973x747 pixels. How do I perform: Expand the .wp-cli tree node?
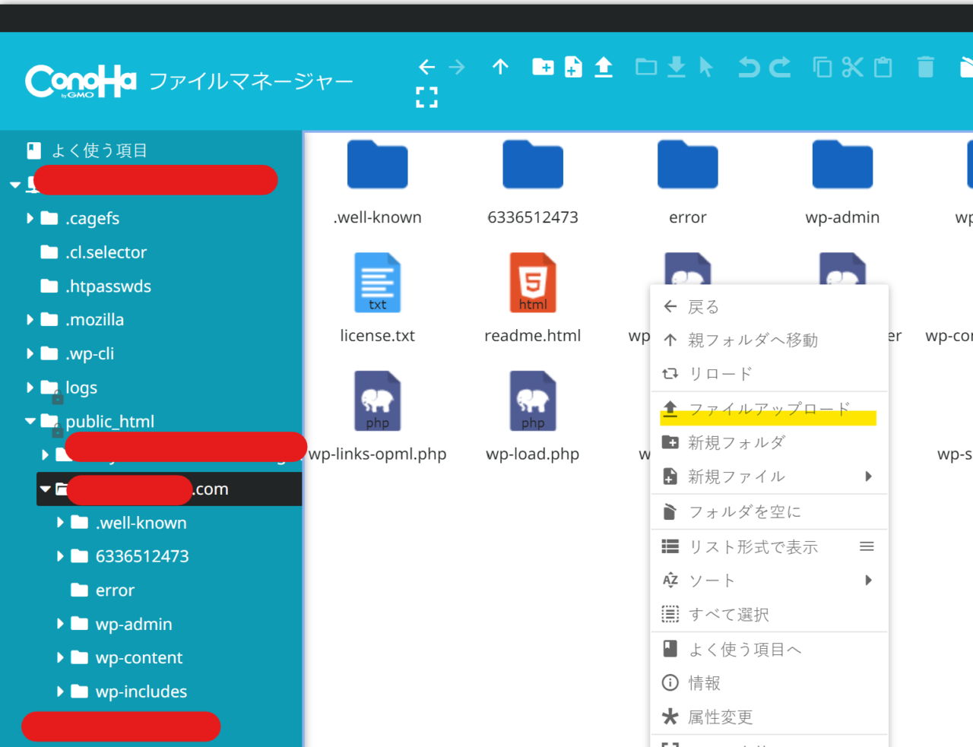tap(30, 353)
